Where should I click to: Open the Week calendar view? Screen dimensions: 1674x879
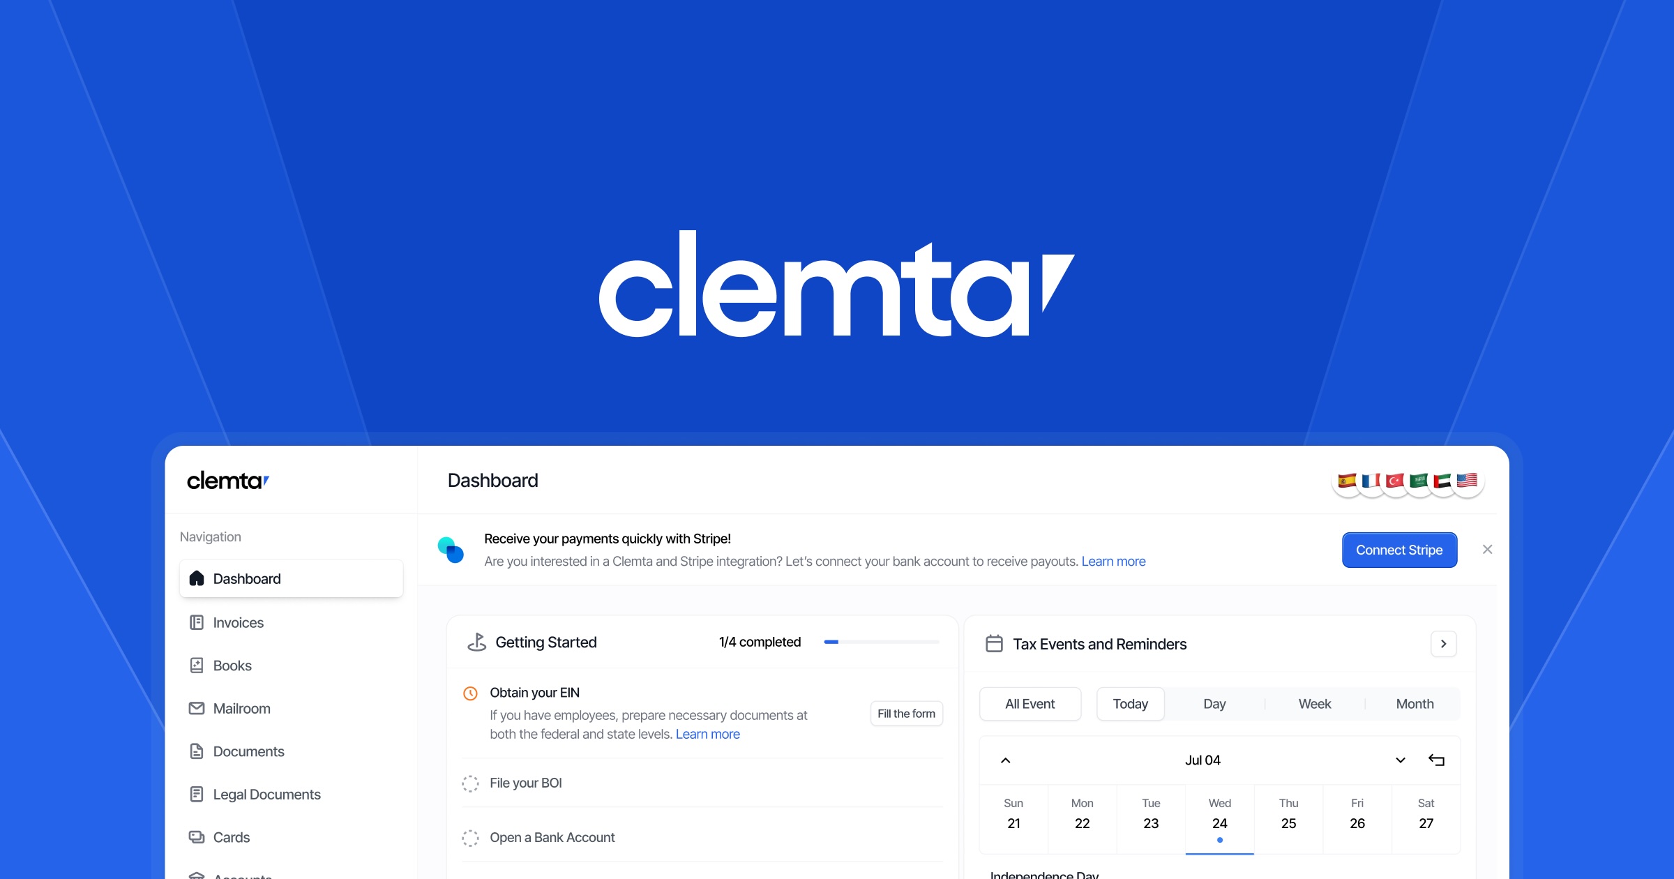[1316, 702]
